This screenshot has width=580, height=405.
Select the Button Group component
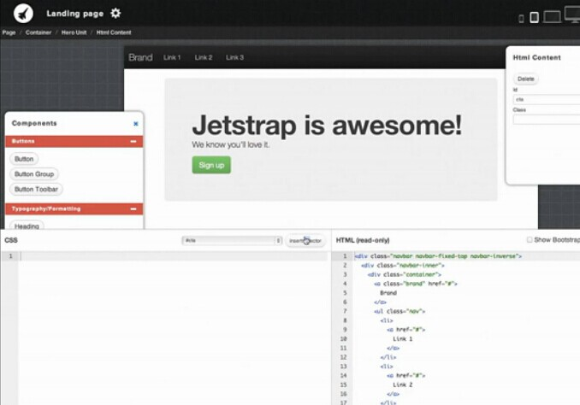[x=34, y=174]
